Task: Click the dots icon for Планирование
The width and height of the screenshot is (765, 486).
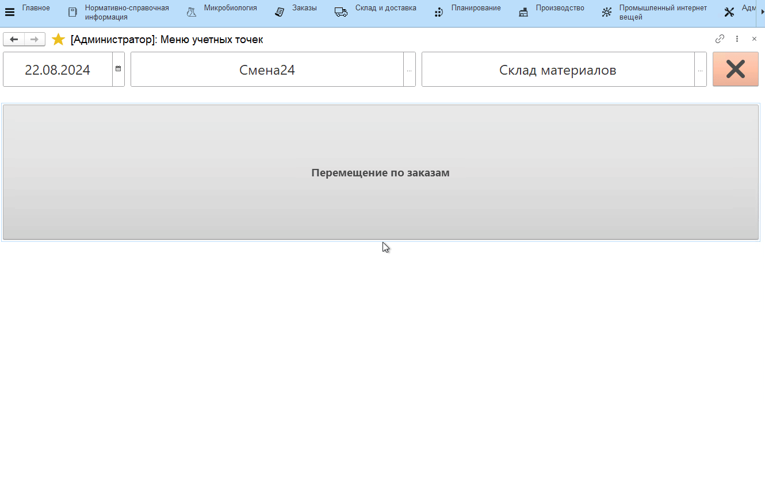Action: pyautogui.click(x=438, y=12)
